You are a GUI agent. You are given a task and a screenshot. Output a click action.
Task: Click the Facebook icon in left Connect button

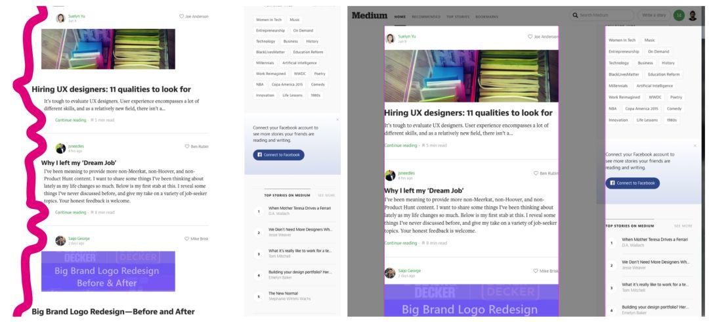click(260, 155)
